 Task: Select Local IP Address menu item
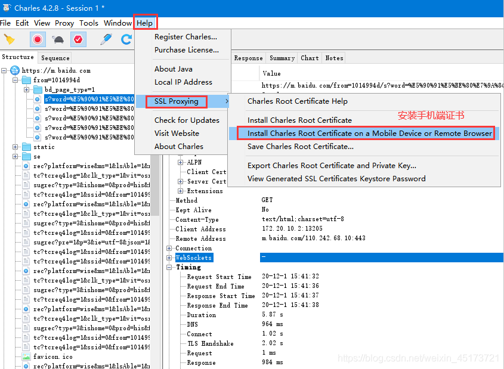(x=183, y=82)
